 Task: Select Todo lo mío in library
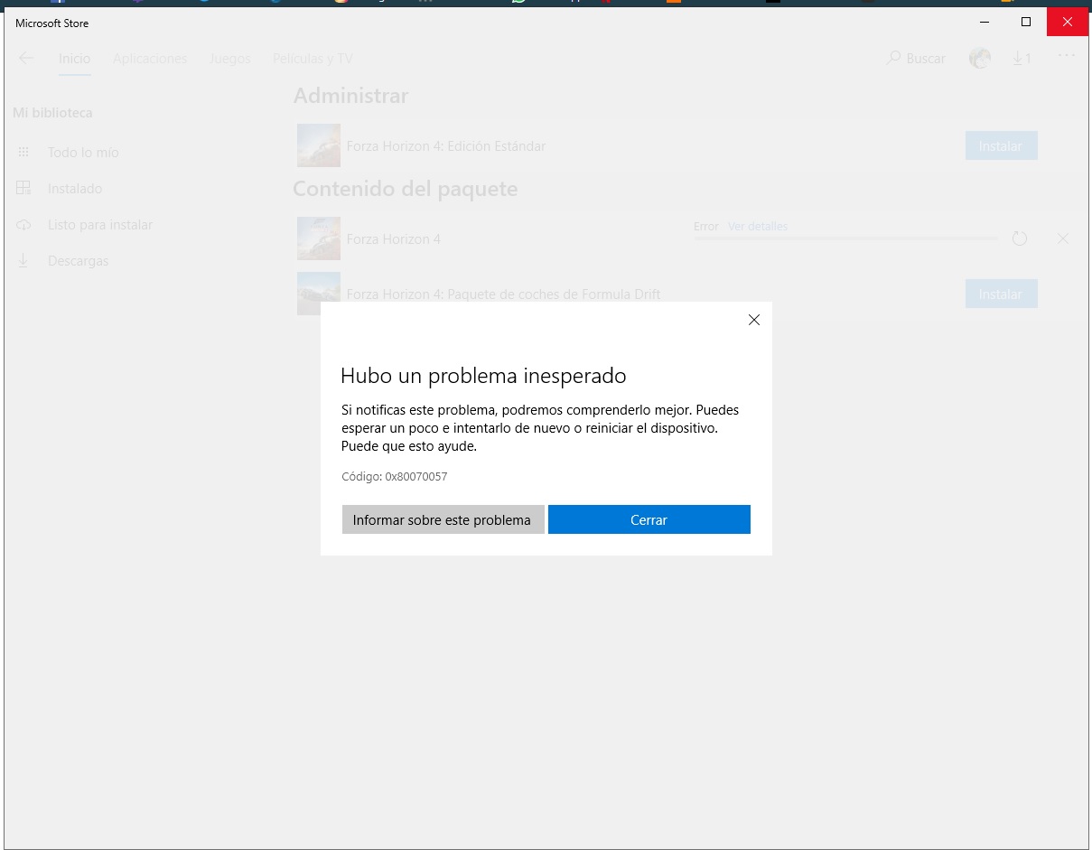(83, 153)
